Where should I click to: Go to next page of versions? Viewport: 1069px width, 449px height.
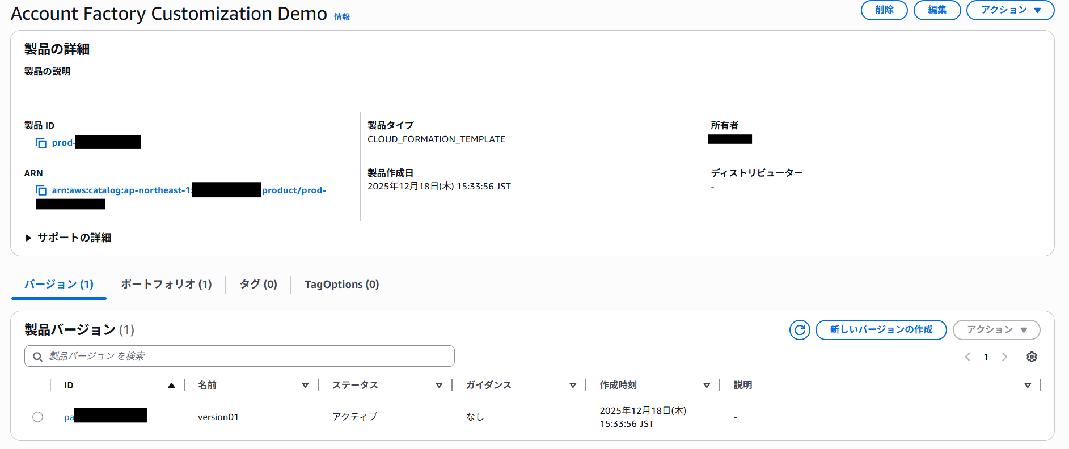pos(1004,357)
